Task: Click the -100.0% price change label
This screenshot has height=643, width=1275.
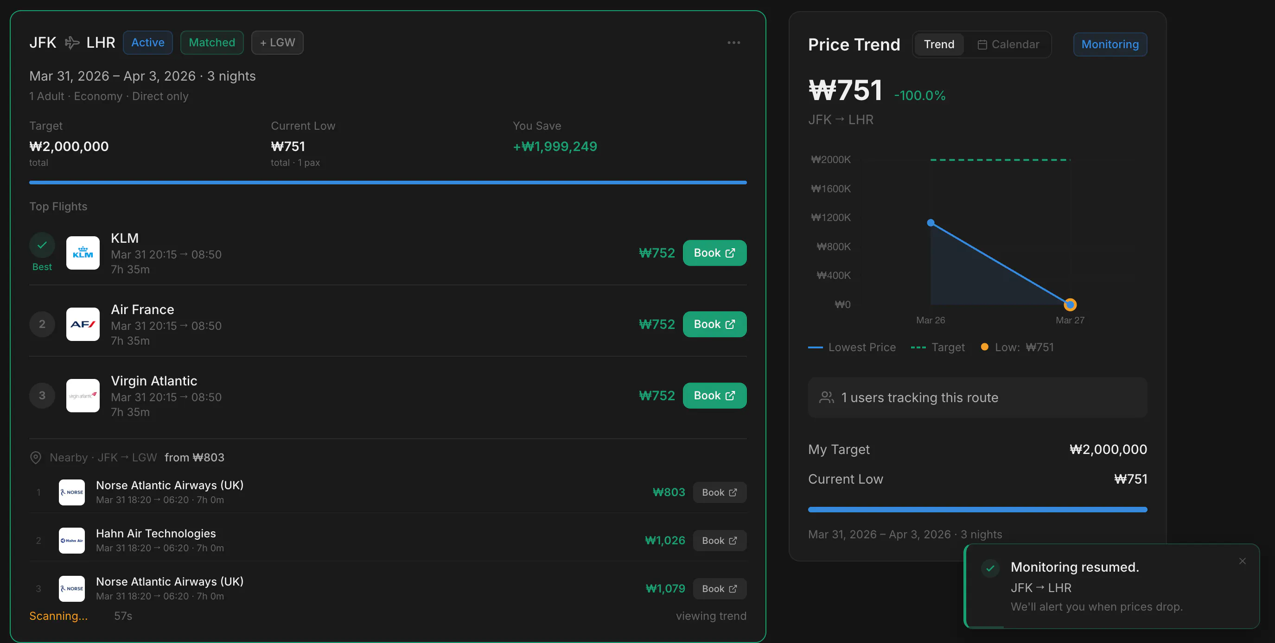Action: (x=920, y=95)
